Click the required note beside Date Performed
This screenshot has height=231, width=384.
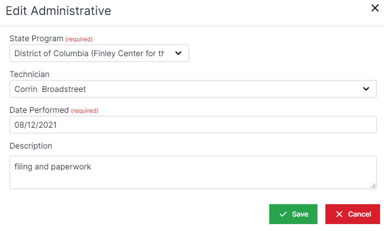[84, 111]
